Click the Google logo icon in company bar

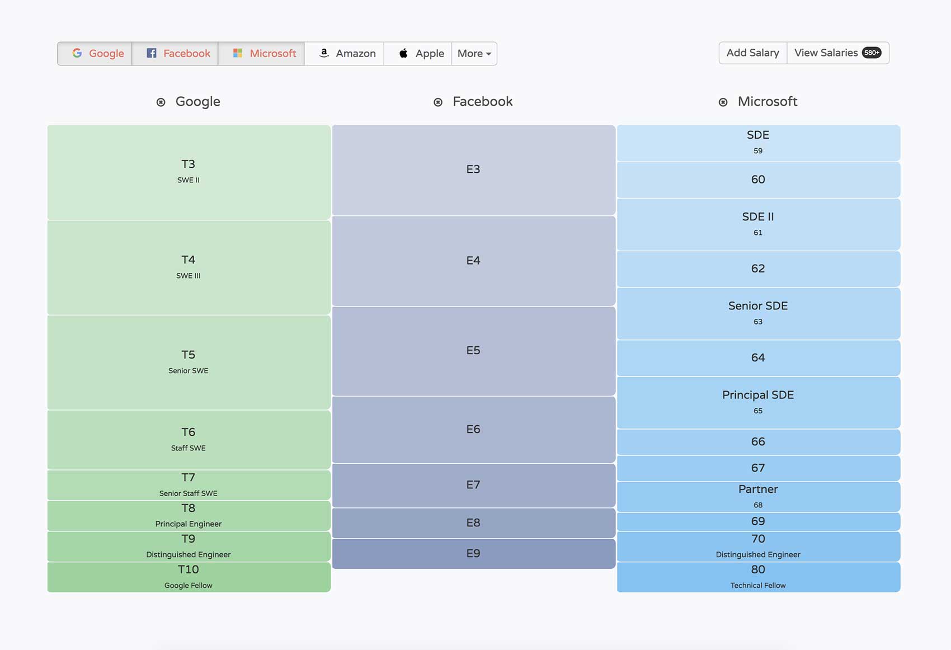point(77,53)
